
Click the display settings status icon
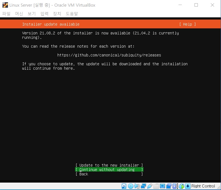[x=162, y=186]
